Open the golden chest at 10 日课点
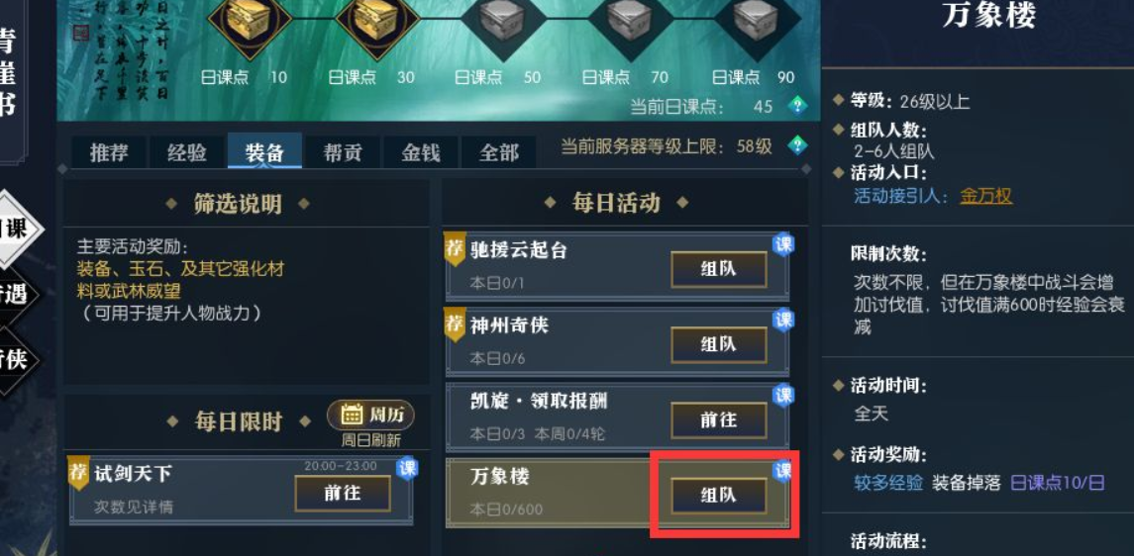Viewport: 1134px width, 556px height. 248,20
